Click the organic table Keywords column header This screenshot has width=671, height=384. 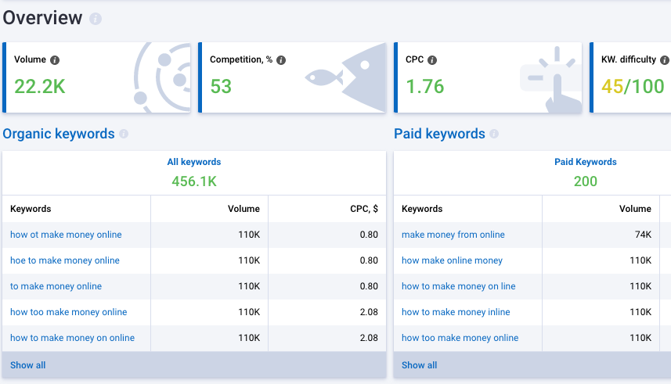coord(31,209)
